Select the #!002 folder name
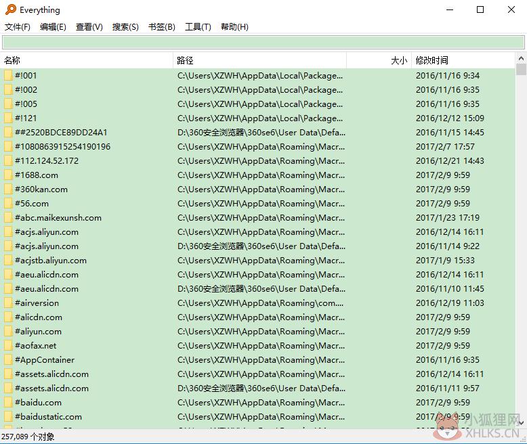Viewport: 527px width, 444px height. (26, 89)
